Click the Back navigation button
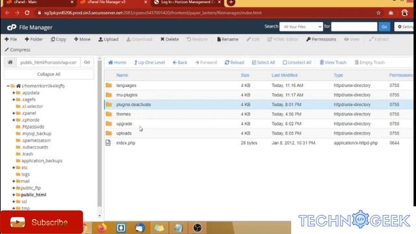416x234 pixels. (180, 62)
